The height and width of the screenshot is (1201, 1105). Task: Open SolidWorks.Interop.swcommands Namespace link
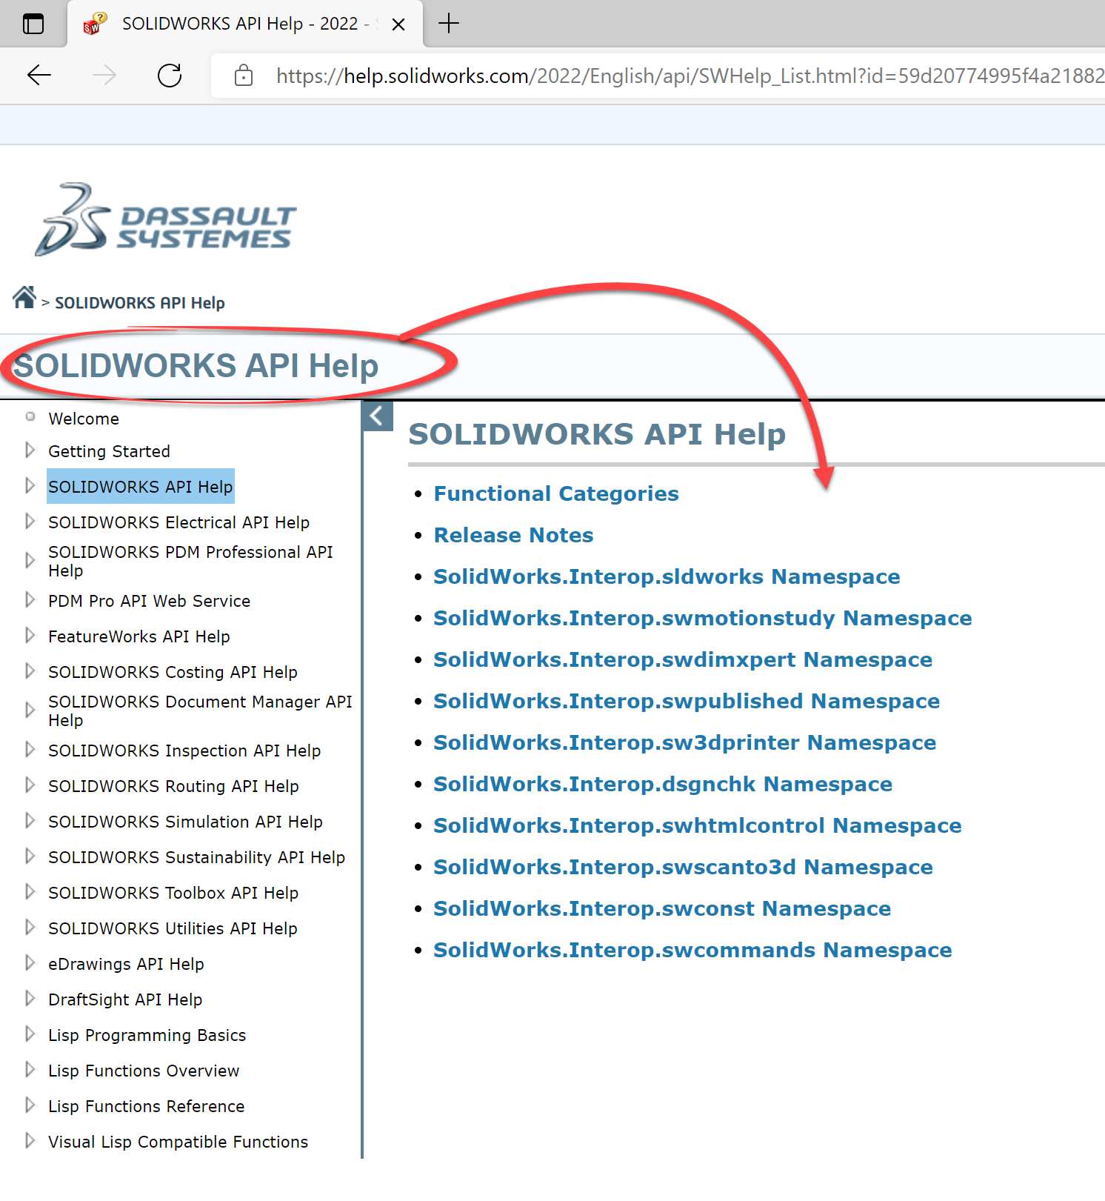pyautogui.click(x=692, y=950)
